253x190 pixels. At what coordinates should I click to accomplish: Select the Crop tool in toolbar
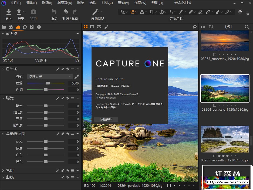152,12
